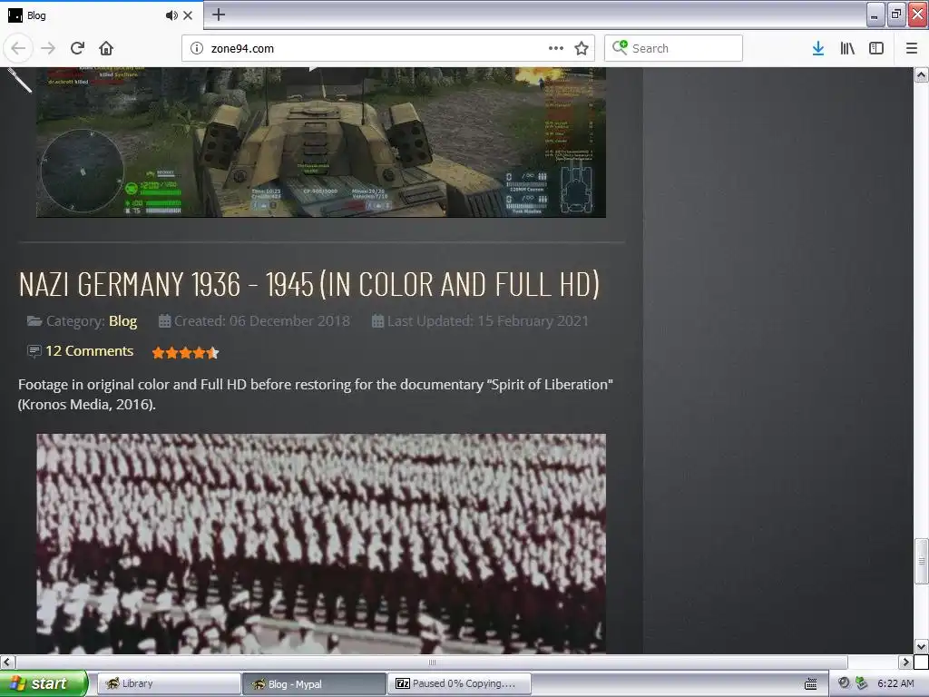Click the Created date calendar icon

(x=165, y=320)
